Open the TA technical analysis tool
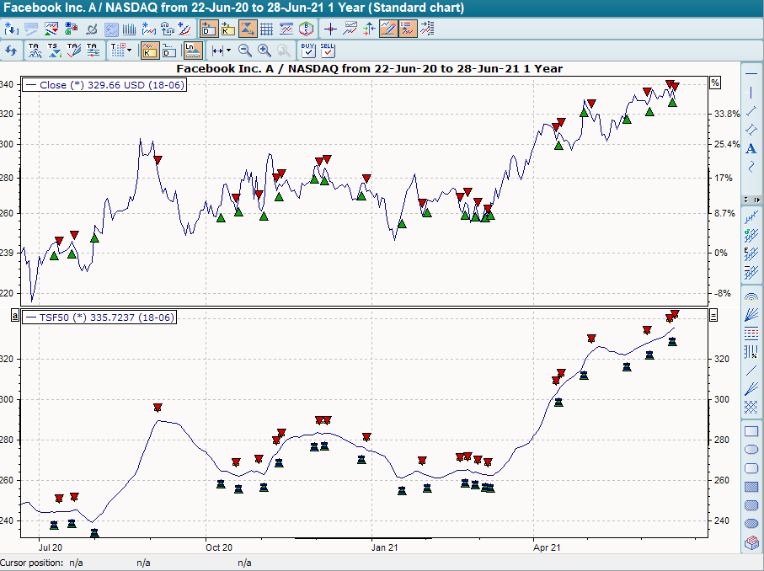Viewport: 764px width, 571px height. 35,51
